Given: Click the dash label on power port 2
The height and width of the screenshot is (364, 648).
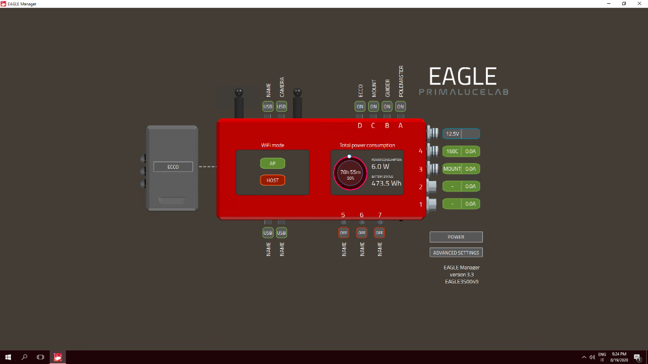Looking at the screenshot, I should point(452,186).
